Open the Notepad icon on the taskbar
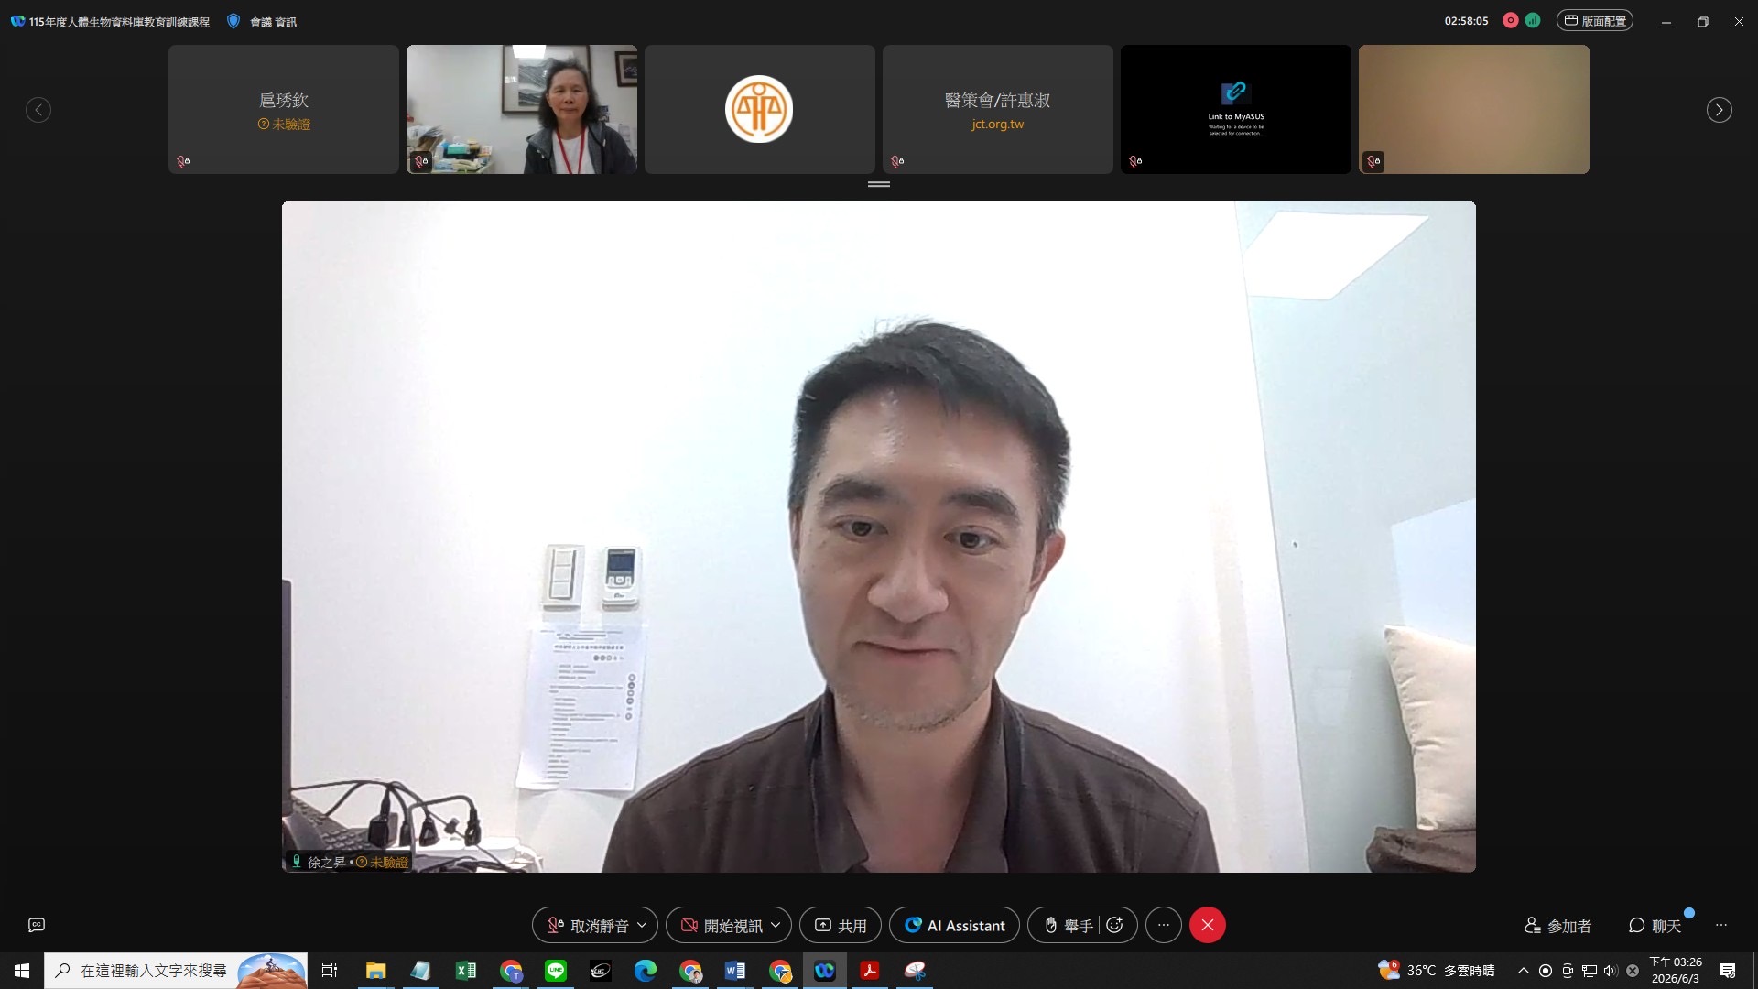Screen dimensions: 1758x989 420,971
